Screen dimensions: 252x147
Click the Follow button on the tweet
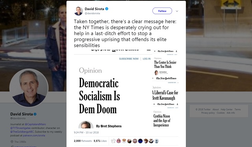coord(162,11)
